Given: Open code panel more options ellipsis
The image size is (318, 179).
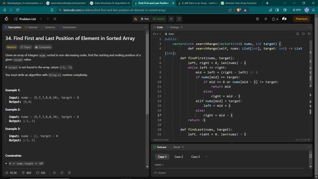Looking at the screenshot, I should point(309,27).
